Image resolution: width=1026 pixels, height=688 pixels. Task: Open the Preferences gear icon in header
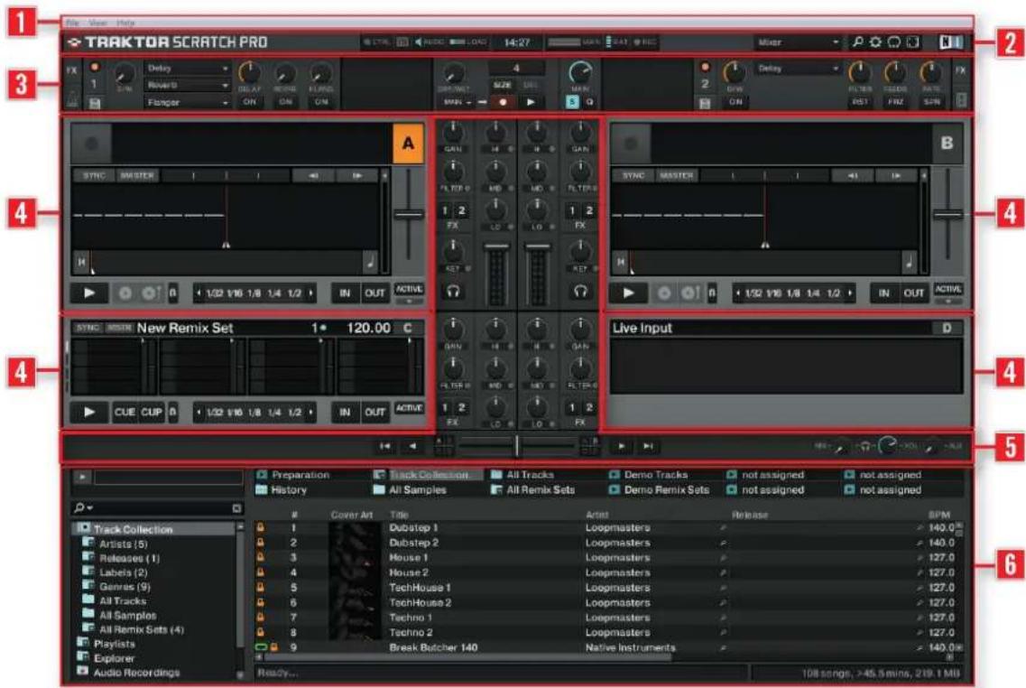coord(875,42)
